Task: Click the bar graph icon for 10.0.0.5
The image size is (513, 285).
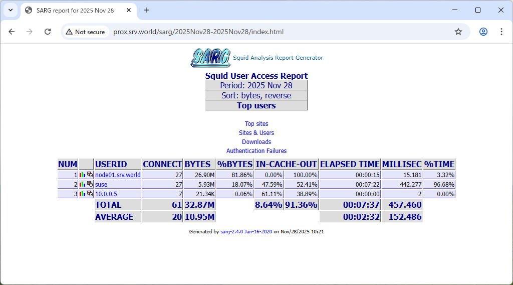Action: (83, 194)
